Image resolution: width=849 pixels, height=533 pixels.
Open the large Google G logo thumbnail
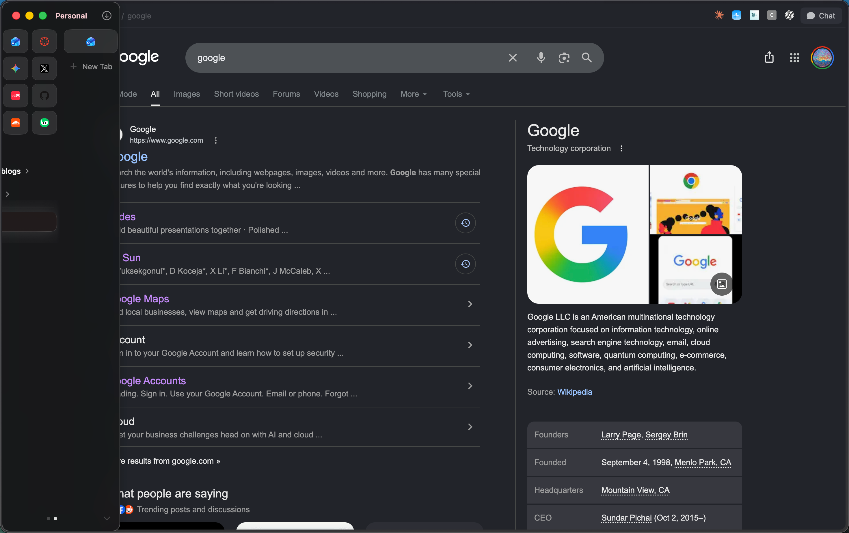588,234
